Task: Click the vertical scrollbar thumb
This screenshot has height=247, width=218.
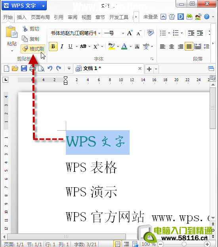Action: (213, 108)
